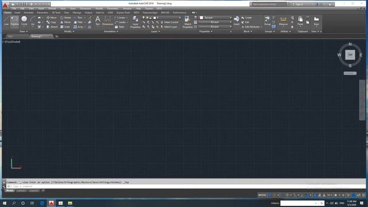This screenshot has height=207, width=368.
Task: Click the Stretch tool
Action: pos(52,27)
